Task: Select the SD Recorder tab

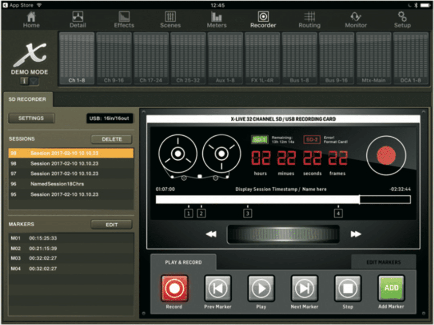Action: 27,99
